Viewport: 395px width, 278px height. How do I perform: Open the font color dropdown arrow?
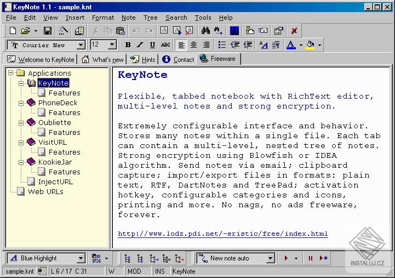click(x=301, y=45)
